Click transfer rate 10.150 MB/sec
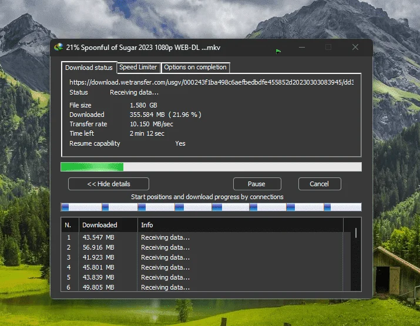This screenshot has width=420, height=326. (152, 124)
